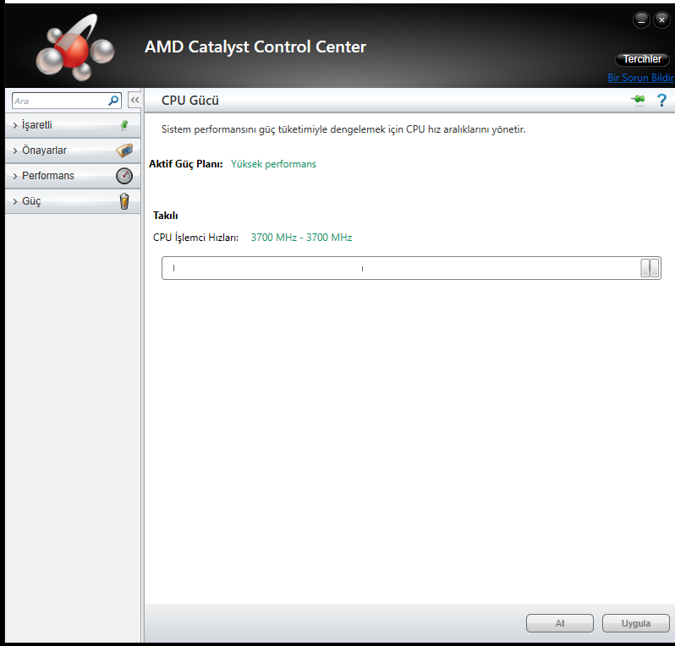This screenshot has height=646, width=675.
Task: Click the CPU Gücü page title
Action: coord(189,101)
